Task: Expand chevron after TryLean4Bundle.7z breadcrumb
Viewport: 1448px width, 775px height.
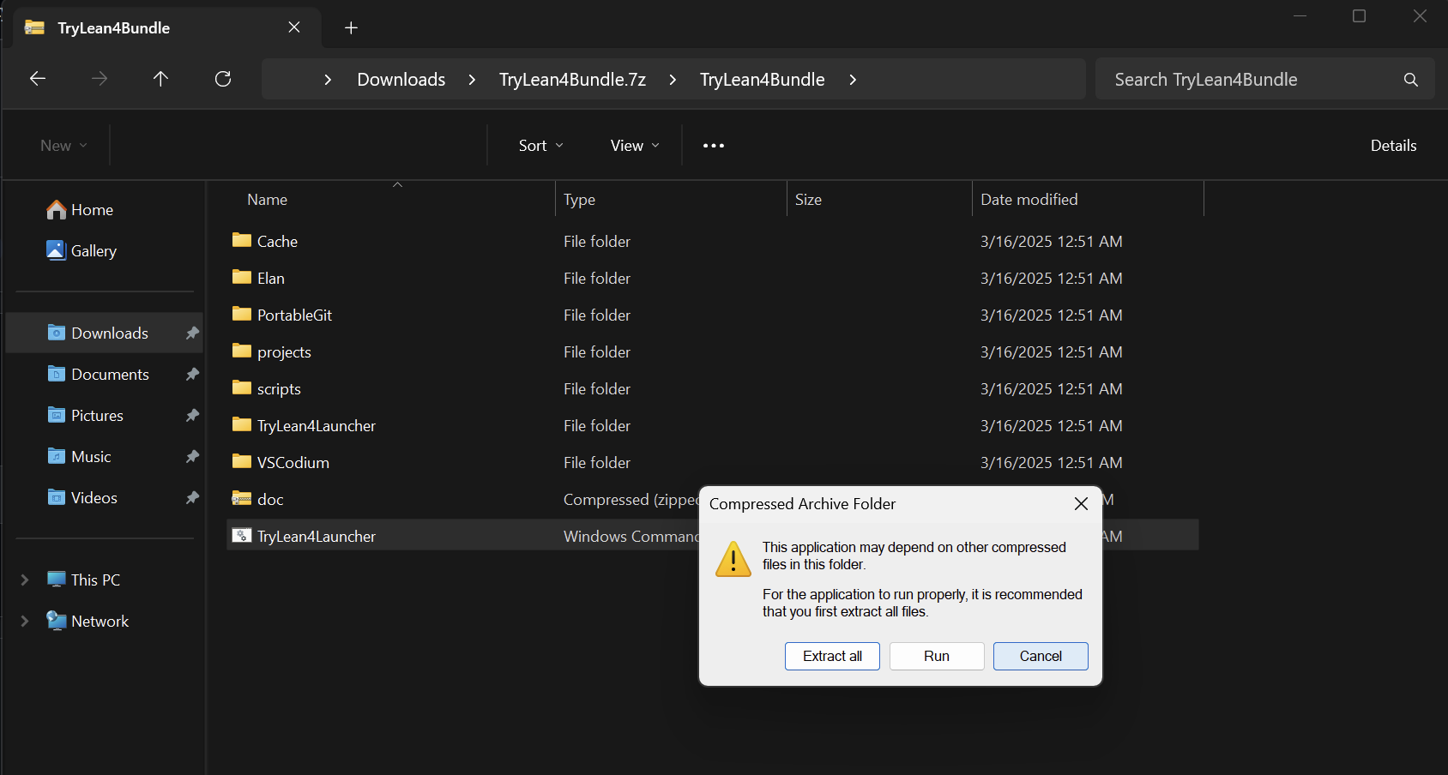Action: (x=673, y=80)
